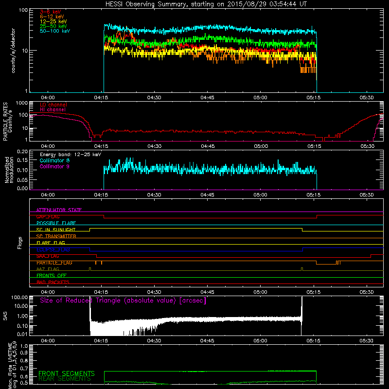Click the FRONTS_OFF flag label

[52, 276]
